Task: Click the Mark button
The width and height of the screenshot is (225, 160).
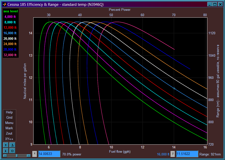Action: [x=9, y=128]
